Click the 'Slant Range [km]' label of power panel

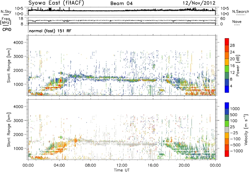(x=9, y=66)
